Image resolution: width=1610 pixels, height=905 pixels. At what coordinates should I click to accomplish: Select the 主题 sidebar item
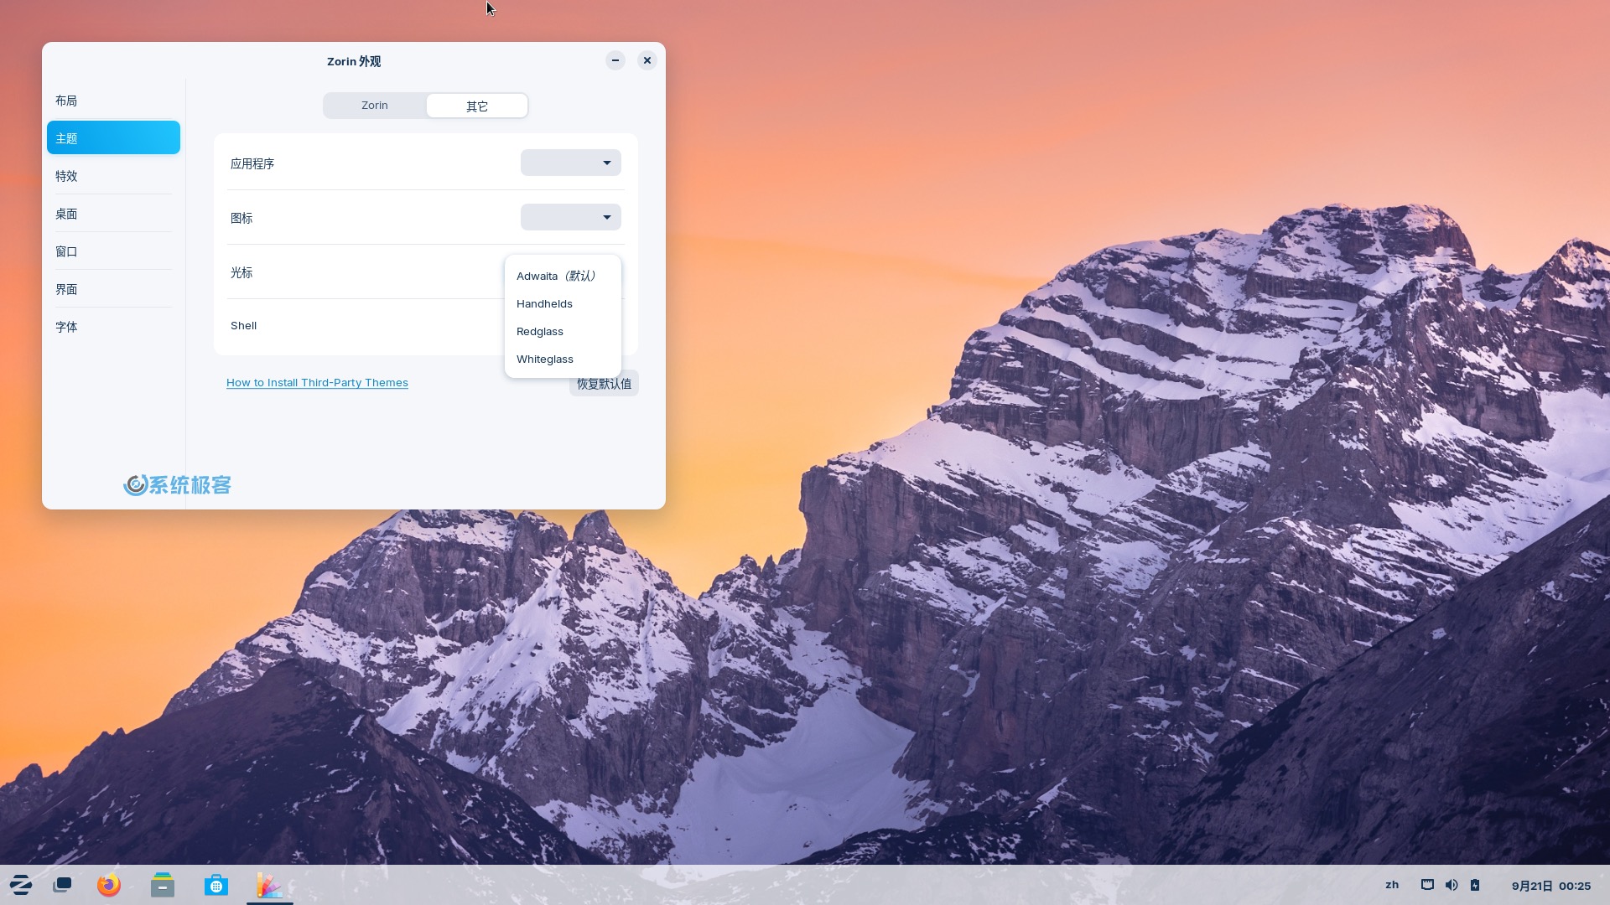point(113,137)
